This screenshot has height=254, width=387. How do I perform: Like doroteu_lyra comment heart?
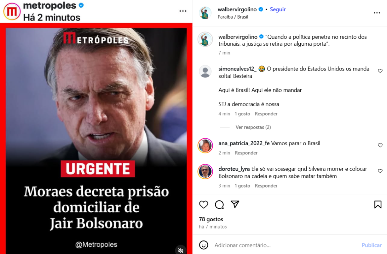(380, 171)
